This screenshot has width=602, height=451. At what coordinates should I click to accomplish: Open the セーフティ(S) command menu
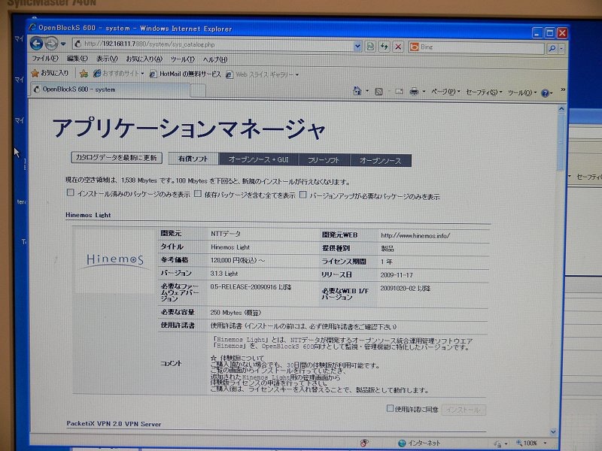(x=484, y=92)
